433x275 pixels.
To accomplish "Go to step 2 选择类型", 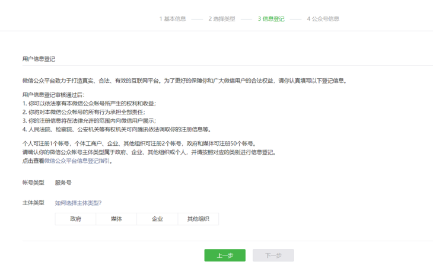I will [222, 19].
